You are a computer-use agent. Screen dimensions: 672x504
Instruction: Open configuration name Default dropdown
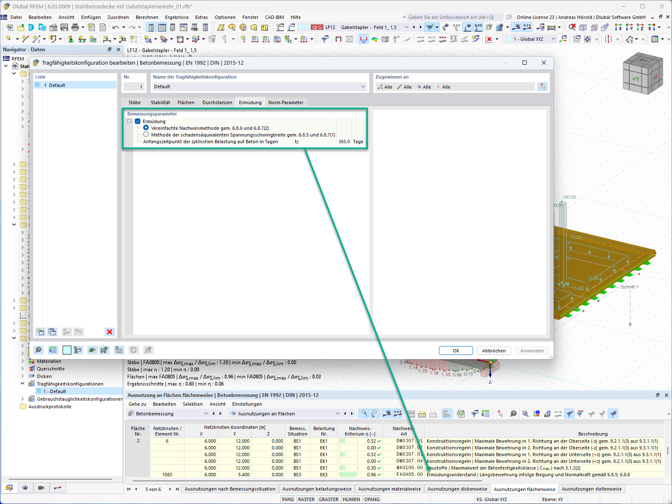click(363, 87)
